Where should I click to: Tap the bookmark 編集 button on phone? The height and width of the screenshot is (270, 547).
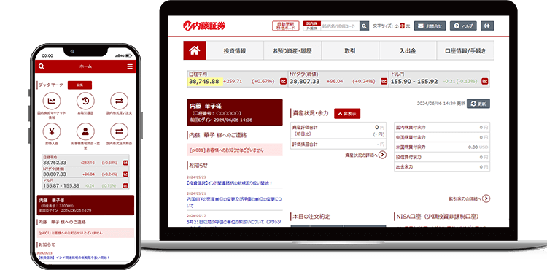(80, 85)
